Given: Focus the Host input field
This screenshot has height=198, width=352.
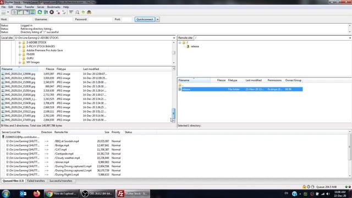Looking at the screenshot, I should click(20, 19).
